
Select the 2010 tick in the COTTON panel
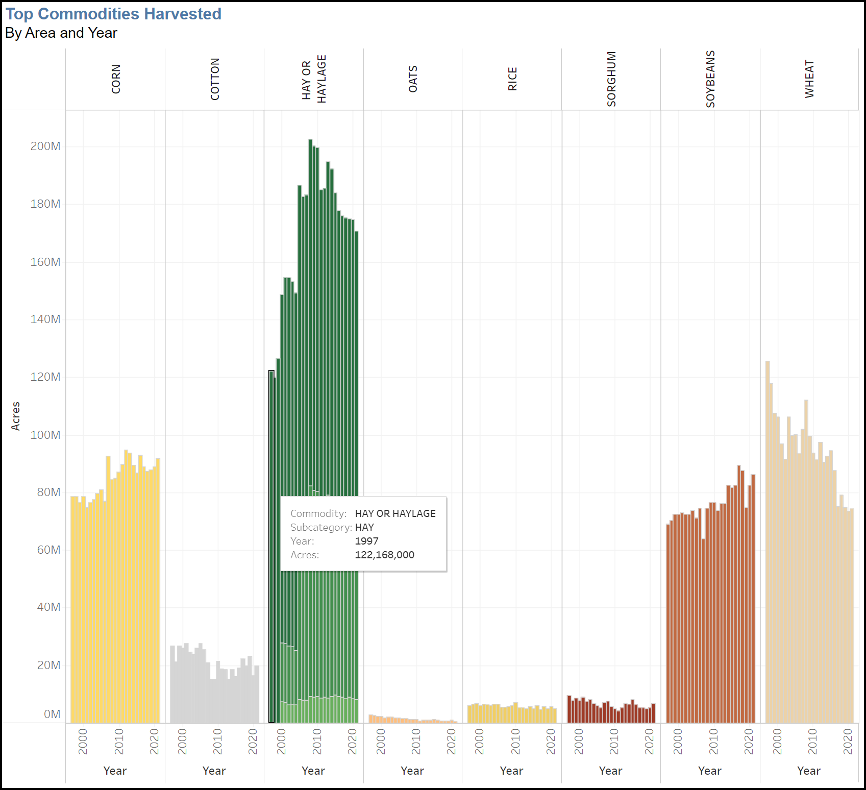click(218, 742)
